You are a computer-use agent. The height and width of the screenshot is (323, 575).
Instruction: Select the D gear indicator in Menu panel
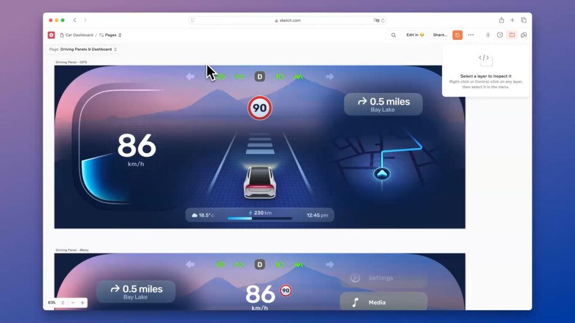pyautogui.click(x=259, y=265)
